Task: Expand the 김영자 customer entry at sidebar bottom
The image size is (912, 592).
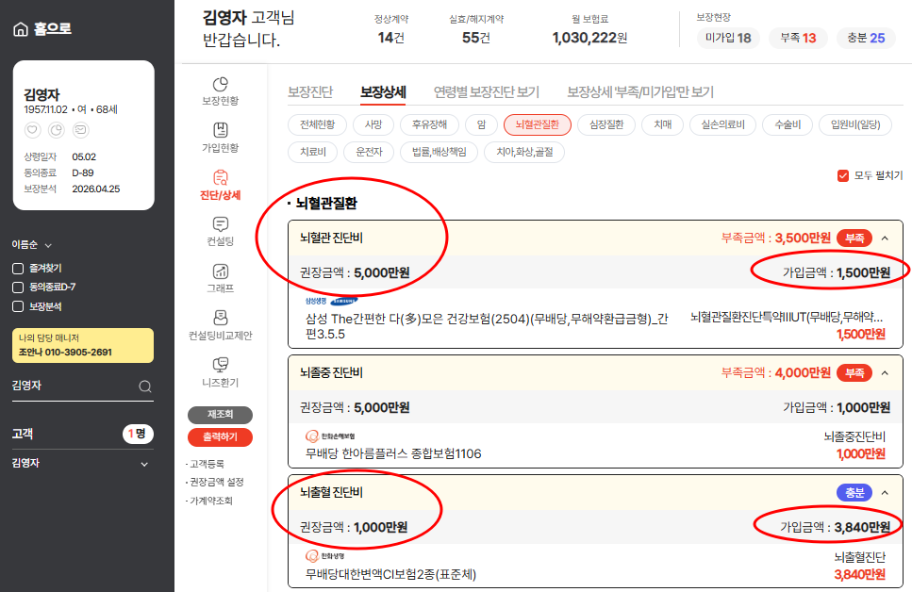Action: click(x=144, y=465)
